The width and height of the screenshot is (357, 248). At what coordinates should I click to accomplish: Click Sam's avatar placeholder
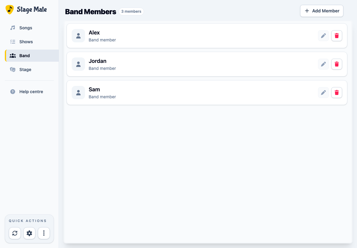[x=78, y=93]
